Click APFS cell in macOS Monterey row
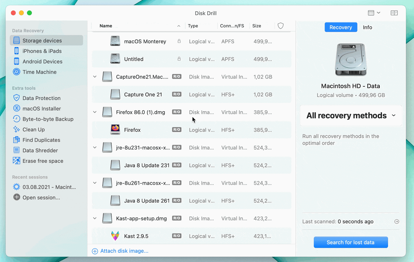 tap(228, 41)
